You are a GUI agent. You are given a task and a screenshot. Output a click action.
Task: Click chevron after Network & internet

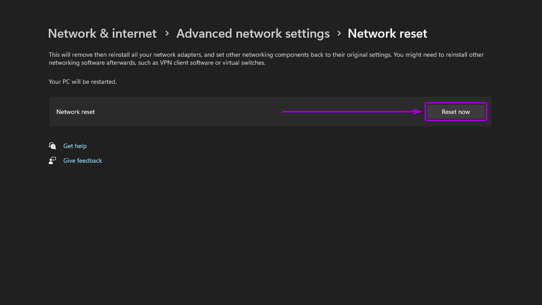(167, 33)
